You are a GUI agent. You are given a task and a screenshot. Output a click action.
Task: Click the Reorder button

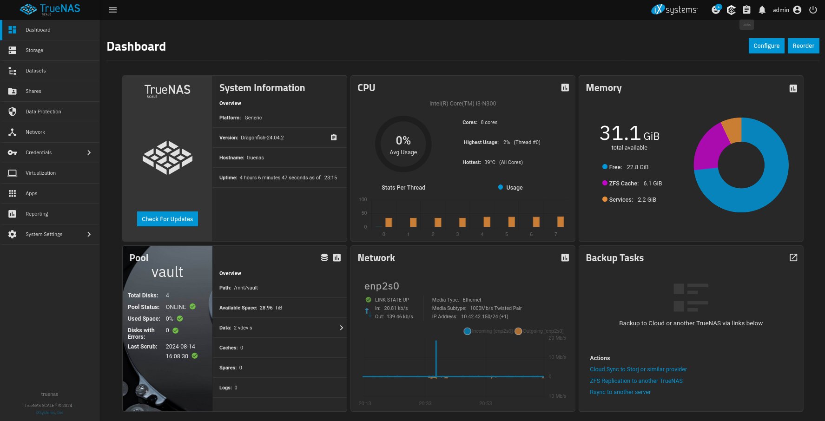coord(803,46)
